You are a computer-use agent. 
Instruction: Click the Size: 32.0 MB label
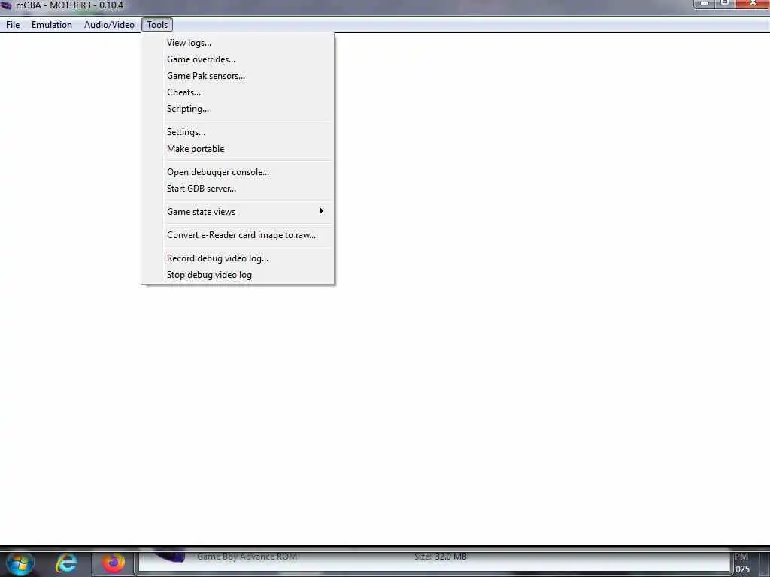[441, 557]
